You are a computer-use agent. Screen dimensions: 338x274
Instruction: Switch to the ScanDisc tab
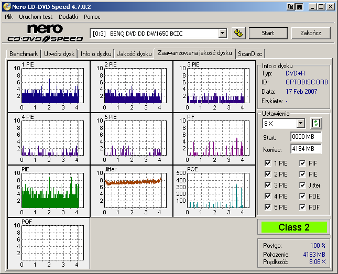click(250, 53)
